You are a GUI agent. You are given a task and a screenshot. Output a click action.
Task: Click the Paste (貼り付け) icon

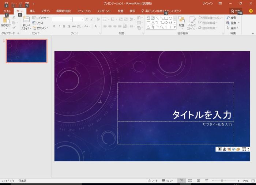[x=6, y=20]
